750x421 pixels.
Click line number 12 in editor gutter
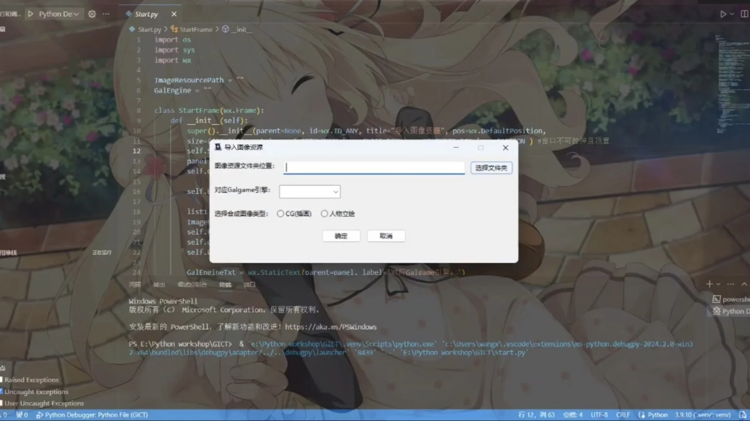pyautogui.click(x=136, y=151)
